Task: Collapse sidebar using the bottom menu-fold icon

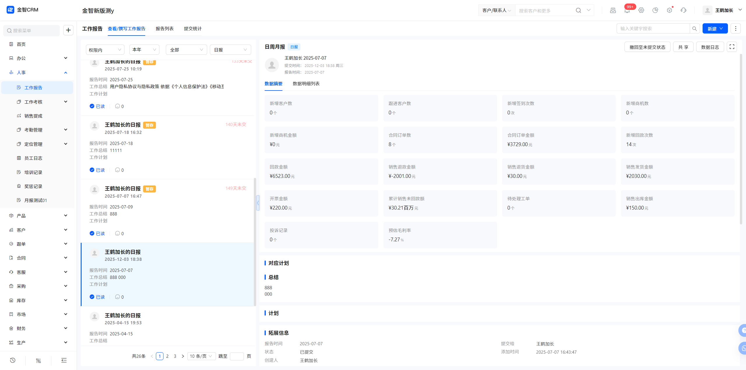Action: [x=64, y=360]
